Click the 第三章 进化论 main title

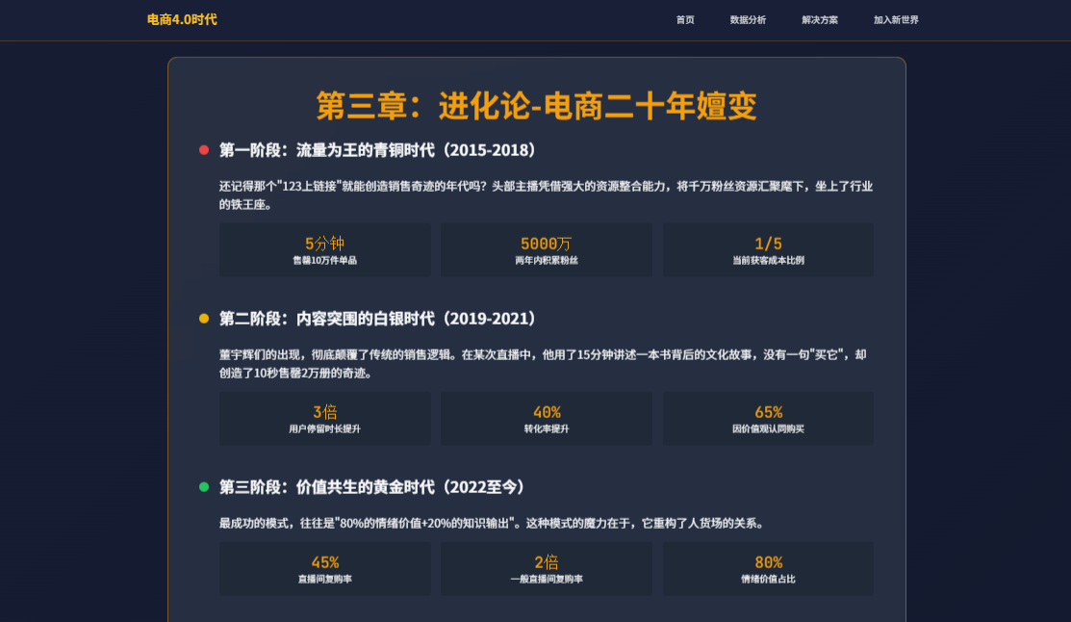click(536, 106)
